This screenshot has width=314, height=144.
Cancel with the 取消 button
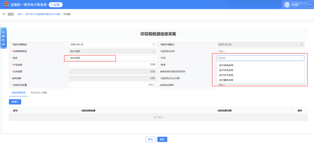150,139
